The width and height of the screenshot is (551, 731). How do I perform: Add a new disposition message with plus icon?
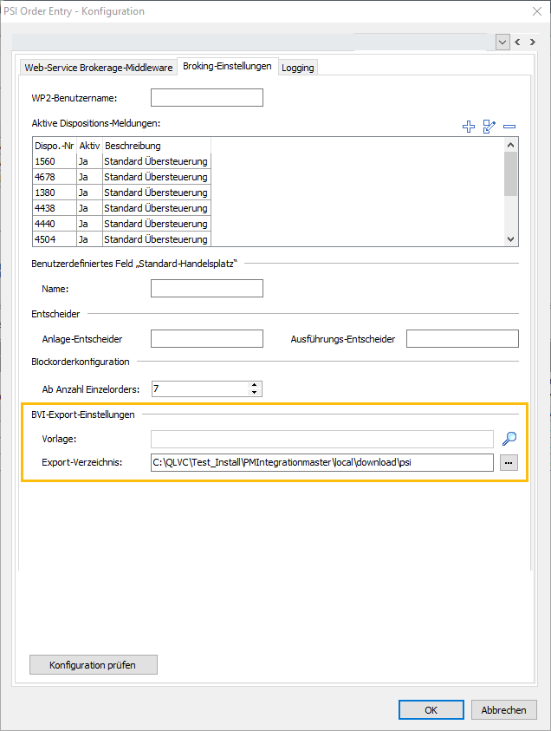pos(469,127)
